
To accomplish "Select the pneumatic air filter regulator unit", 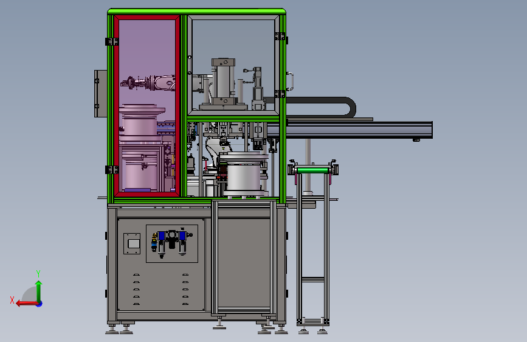I will (x=171, y=242).
